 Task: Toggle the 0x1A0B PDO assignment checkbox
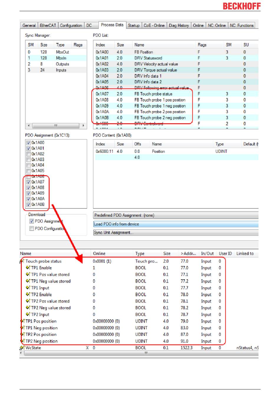point(29,204)
